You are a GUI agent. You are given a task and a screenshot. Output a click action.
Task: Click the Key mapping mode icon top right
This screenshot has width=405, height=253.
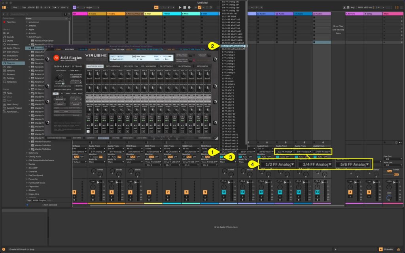[x=353, y=7]
